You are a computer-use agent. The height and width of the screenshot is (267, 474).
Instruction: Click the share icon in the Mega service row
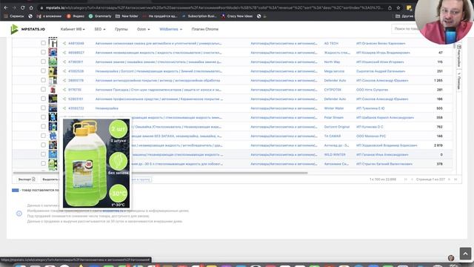[64, 71]
